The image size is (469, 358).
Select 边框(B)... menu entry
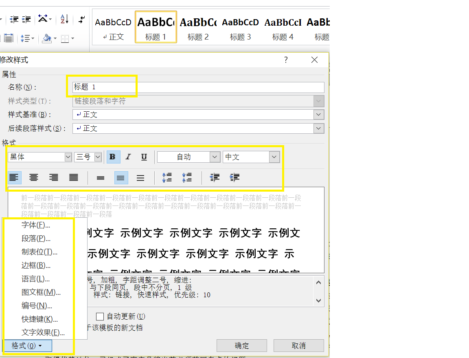tap(36, 265)
